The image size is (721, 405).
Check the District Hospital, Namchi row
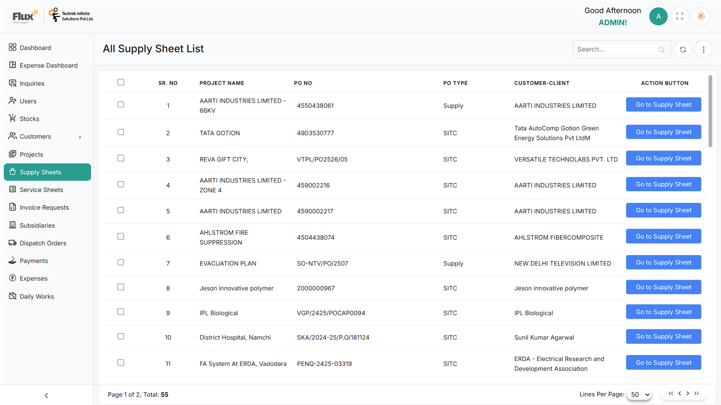pos(121,336)
